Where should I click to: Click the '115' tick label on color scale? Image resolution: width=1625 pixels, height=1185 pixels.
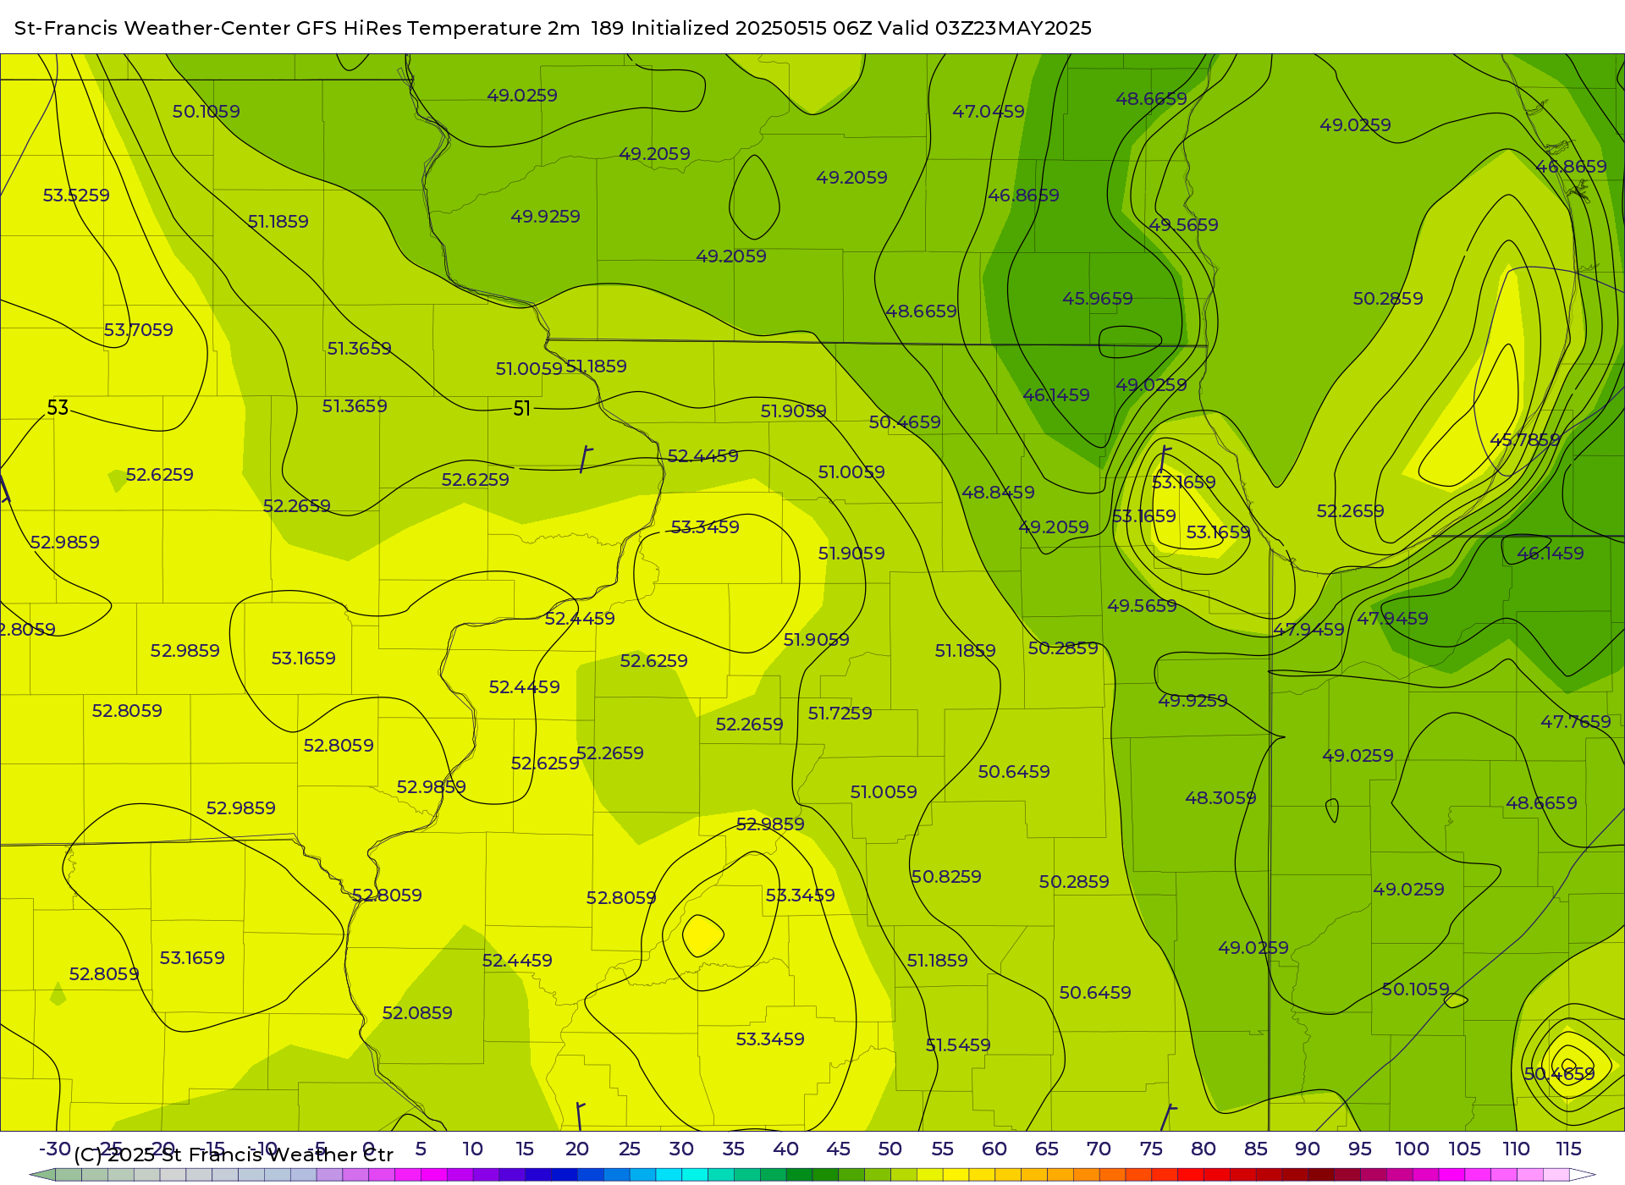[1568, 1149]
